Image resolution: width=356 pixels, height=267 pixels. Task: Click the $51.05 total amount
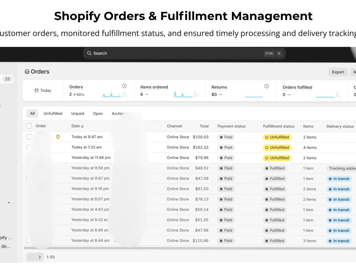tap(201, 220)
